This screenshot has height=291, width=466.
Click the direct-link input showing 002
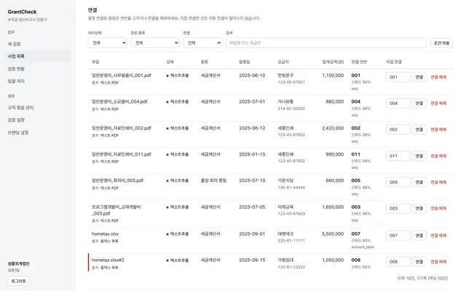tap(398, 129)
